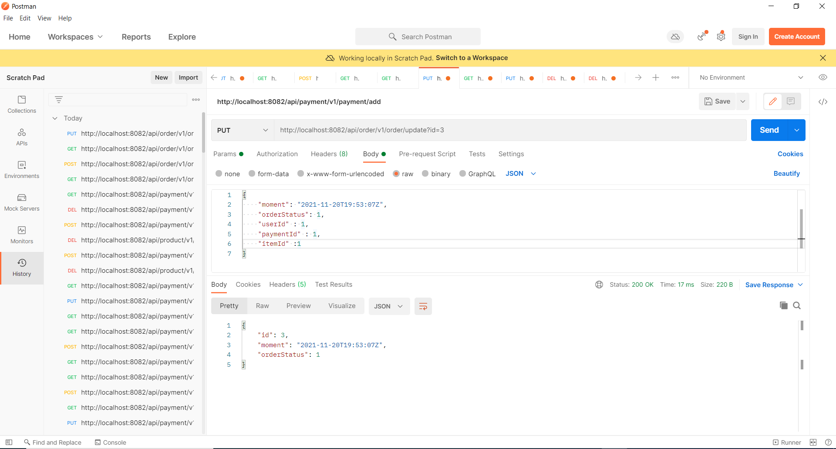Viewport: 836px width, 449px height.
Task: Select the raw body type
Action: click(396, 174)
